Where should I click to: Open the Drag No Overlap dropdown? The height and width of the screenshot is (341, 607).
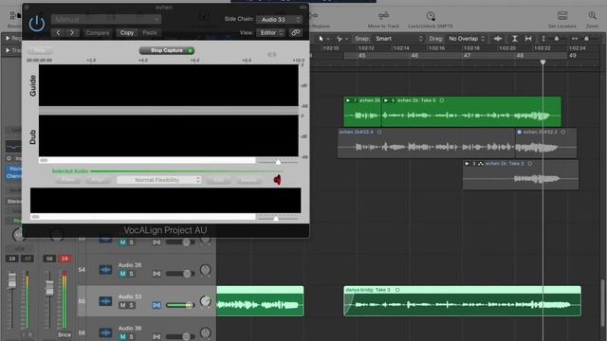[467, 39]
